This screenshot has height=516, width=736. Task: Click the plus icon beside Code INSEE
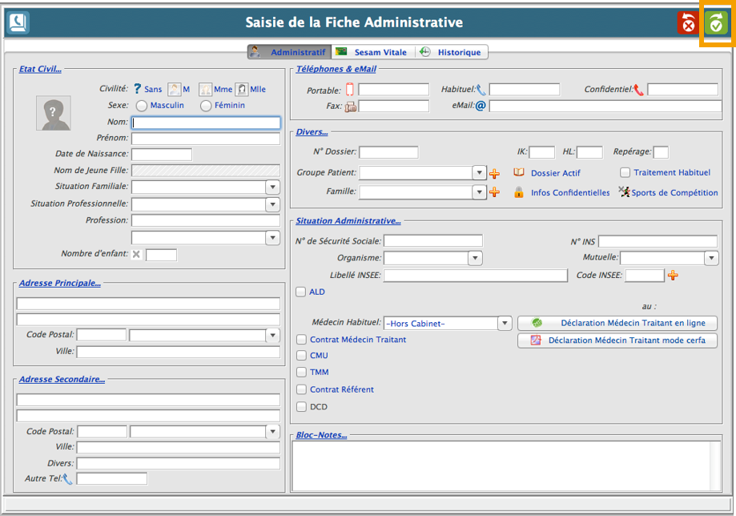(673, 275)
